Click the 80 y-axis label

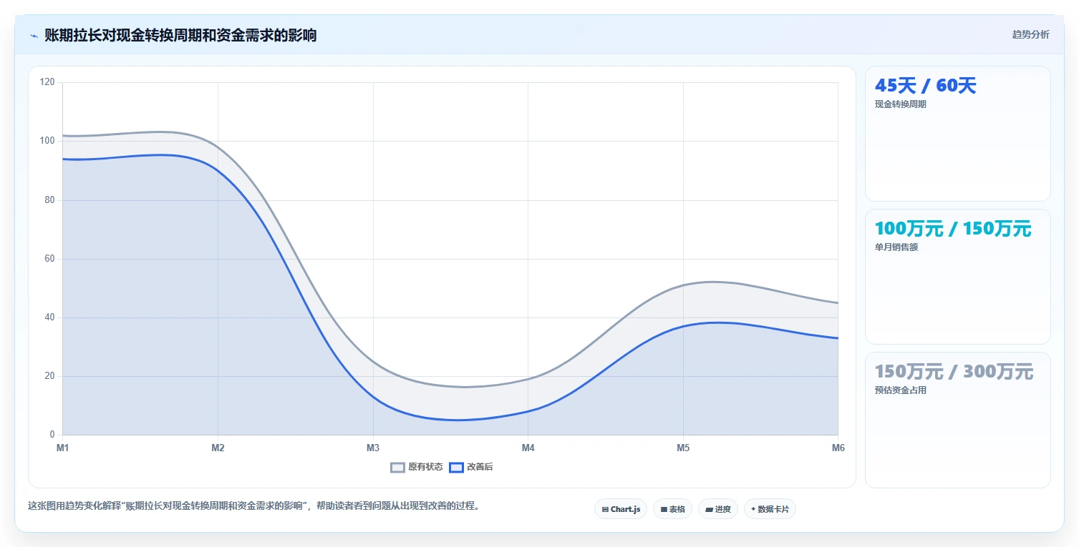pyautogui.click(x=49, y=200)
